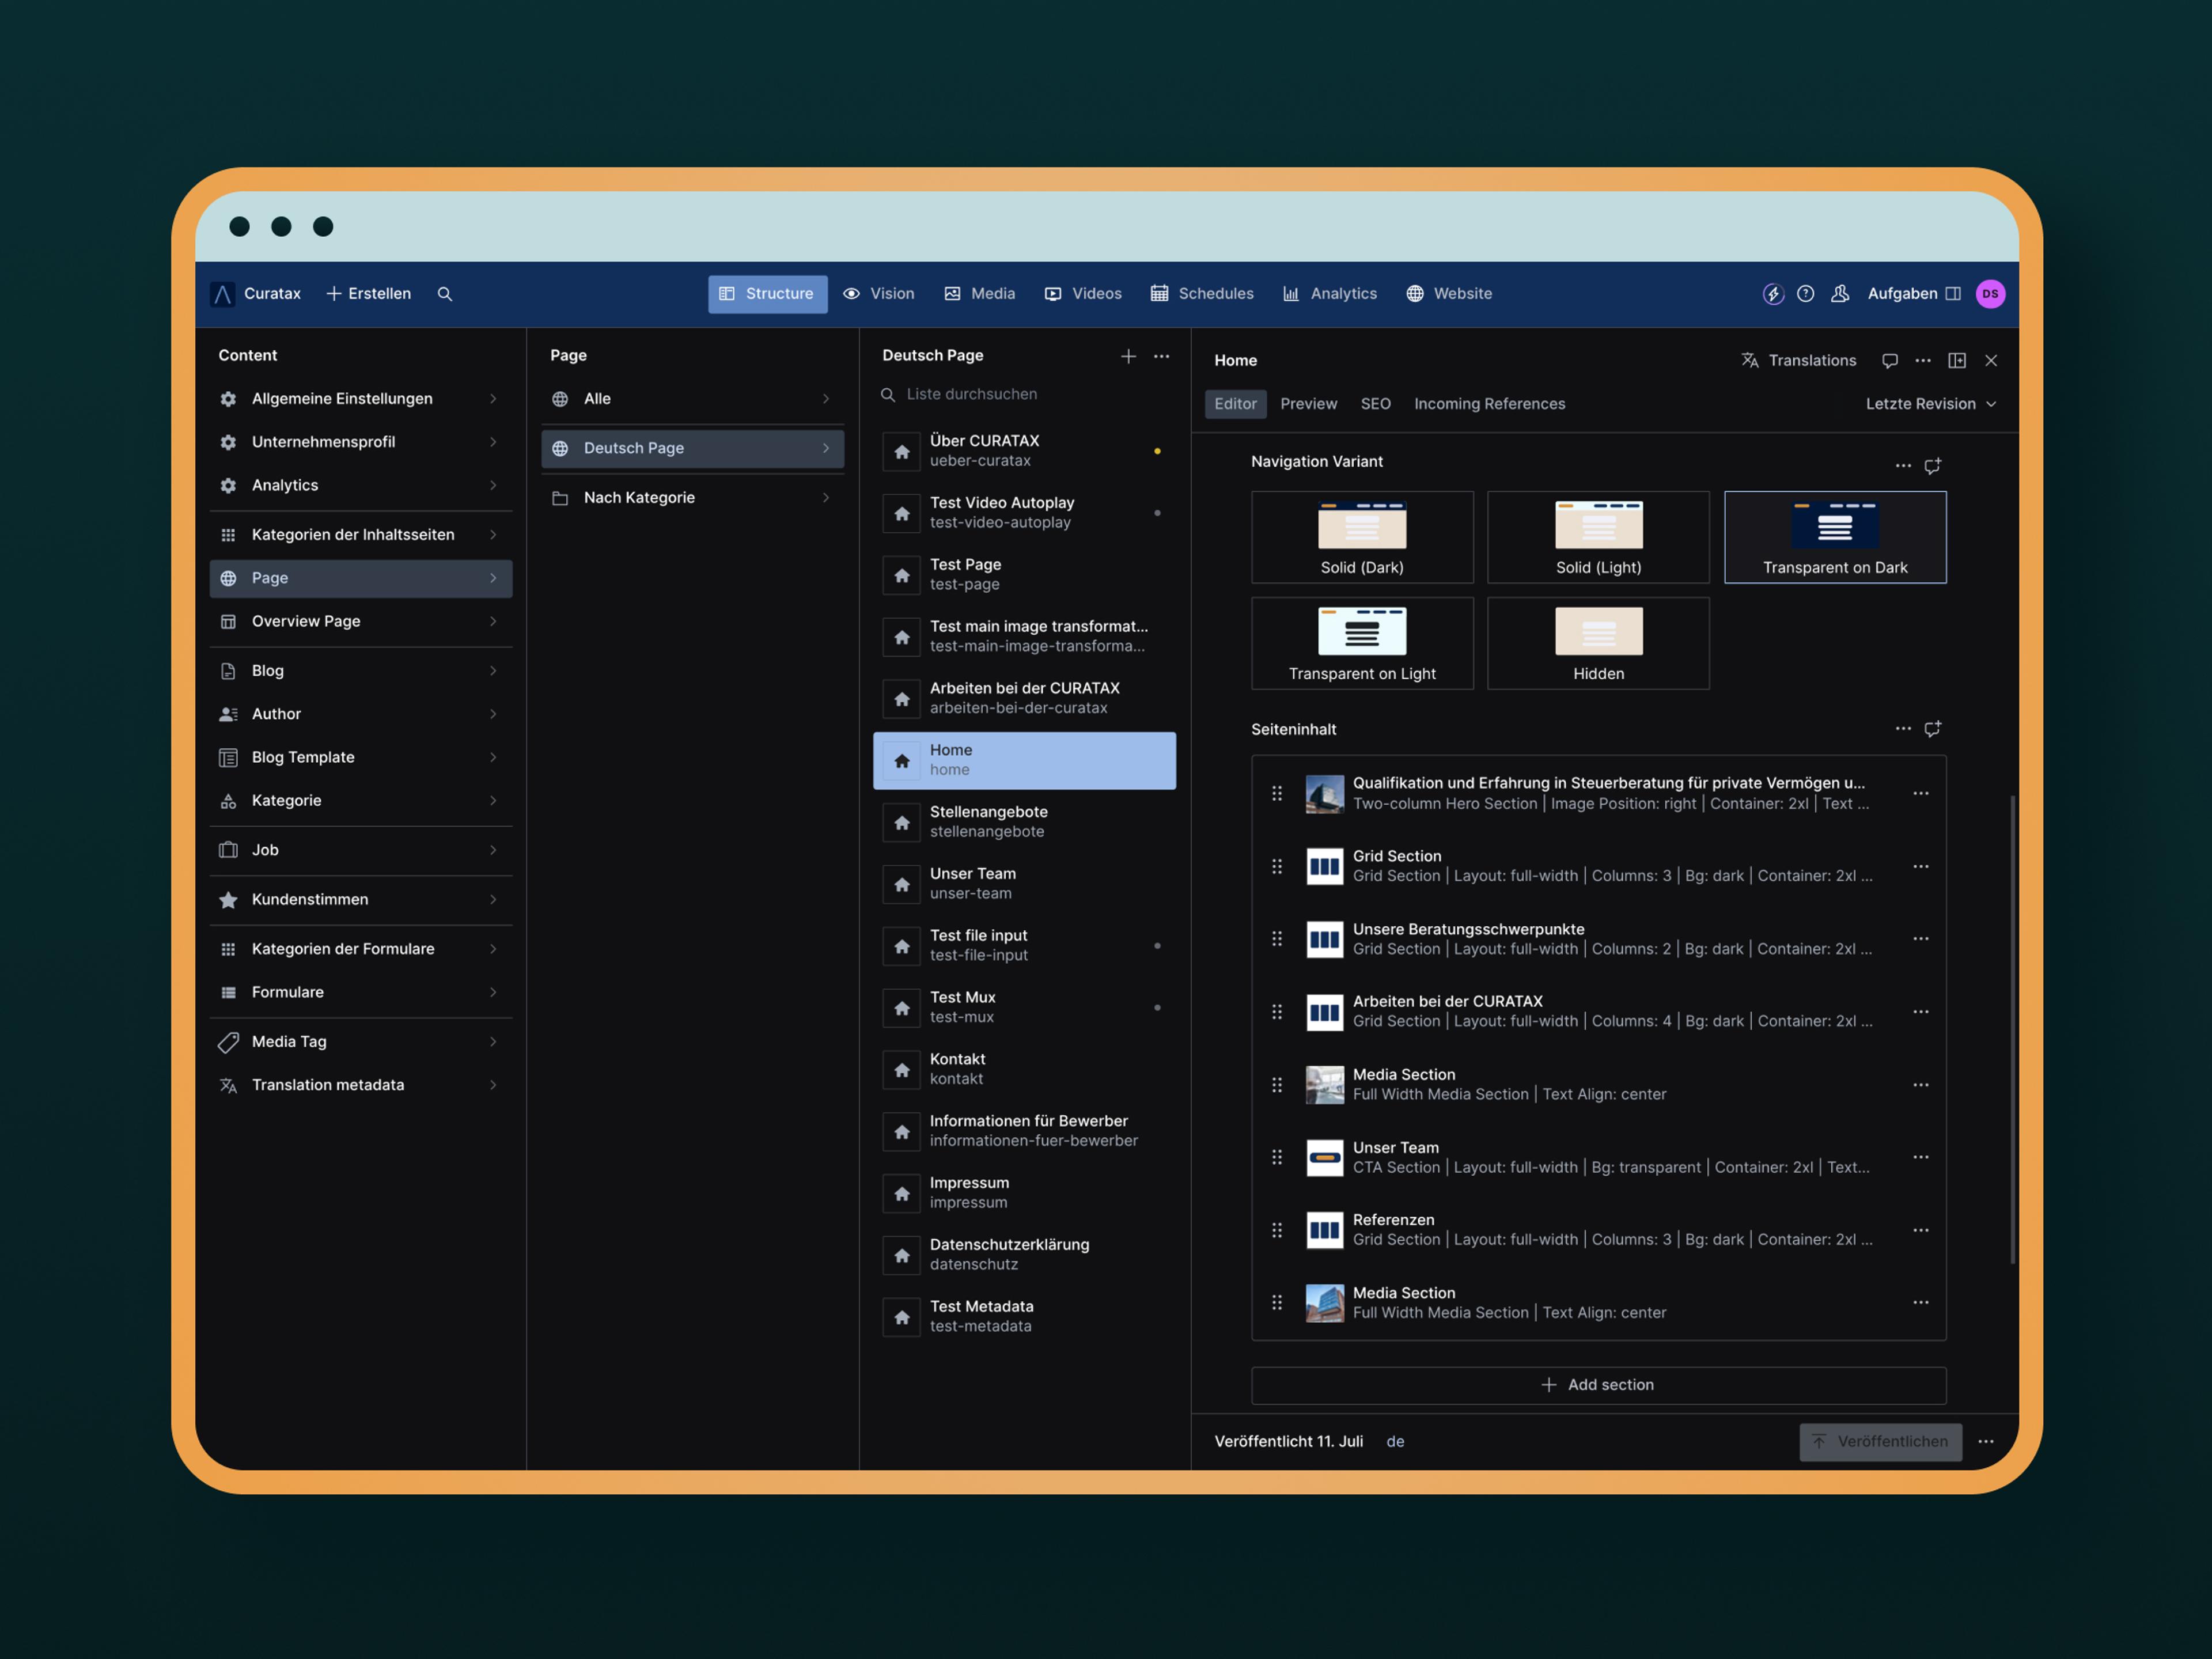Open options for Unser Team section
Screen dimensions: 2212x1659
[1920, 1157]
